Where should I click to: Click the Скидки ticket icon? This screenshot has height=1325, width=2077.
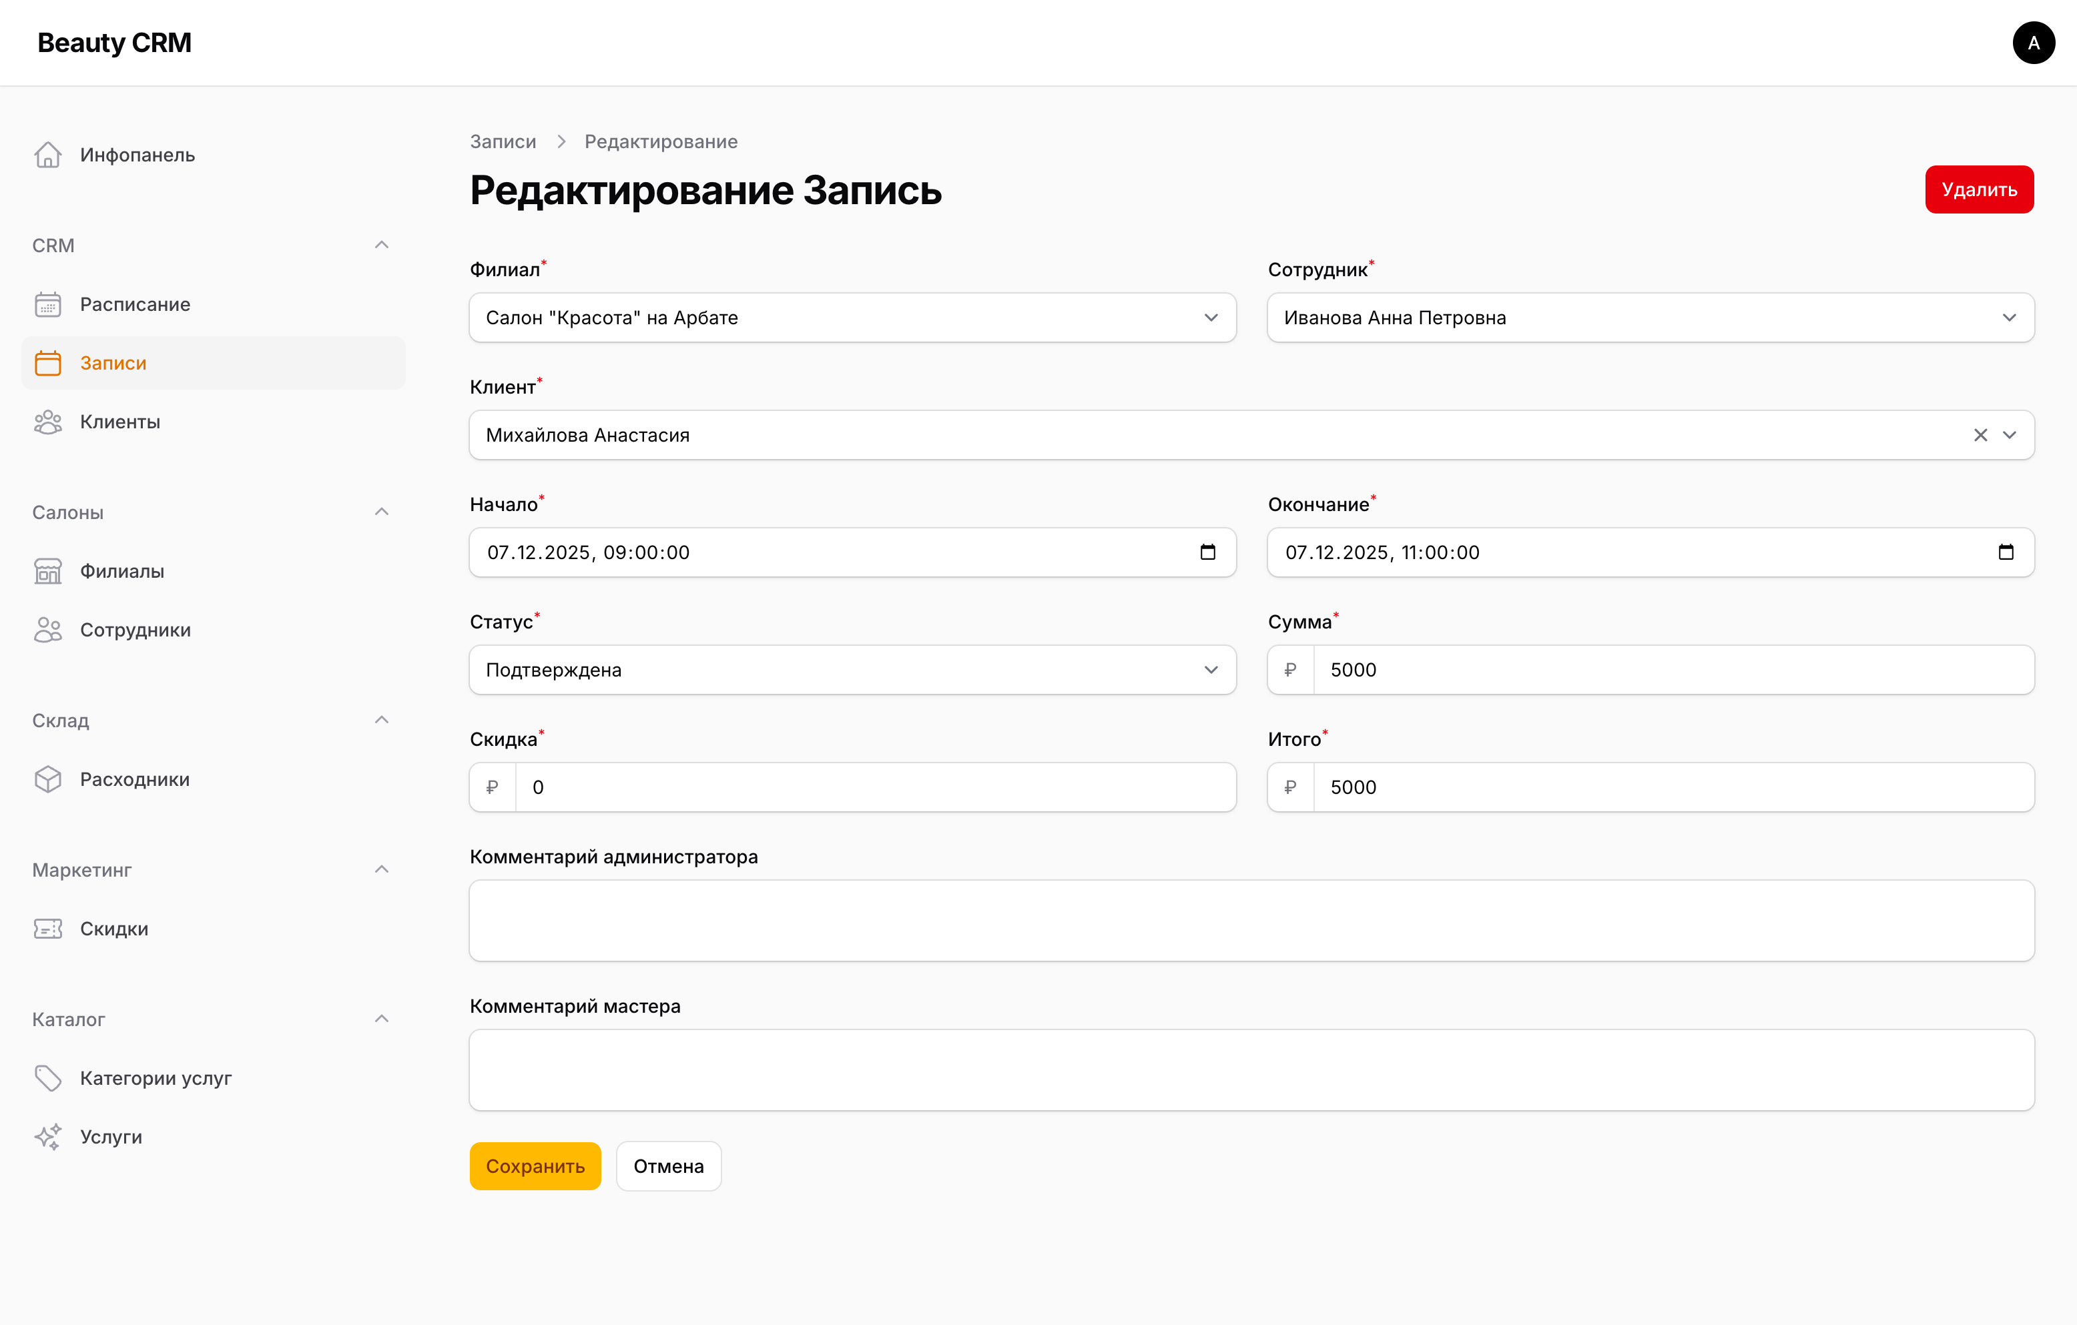[48, 929]
